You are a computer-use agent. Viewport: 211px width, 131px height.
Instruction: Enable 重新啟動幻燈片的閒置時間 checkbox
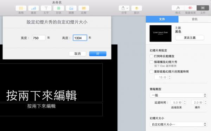click(151, 71)
